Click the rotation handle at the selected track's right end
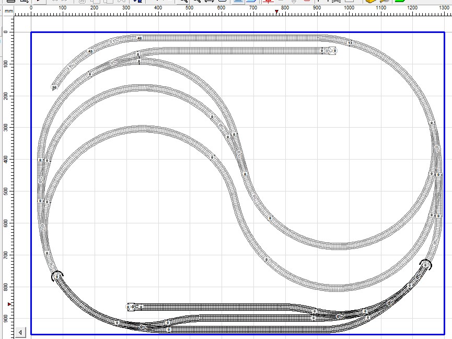Viewport: 452px width, 339px height. pyautogui.click(x=426, y=264)
